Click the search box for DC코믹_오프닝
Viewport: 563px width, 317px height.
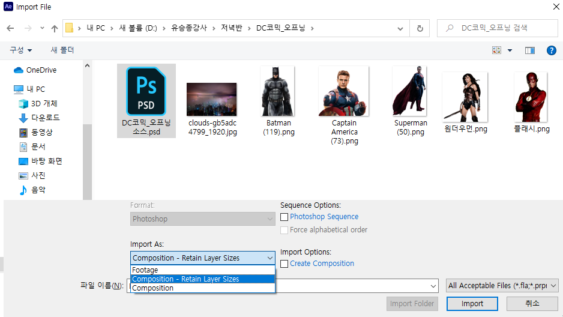click(498, 28)
